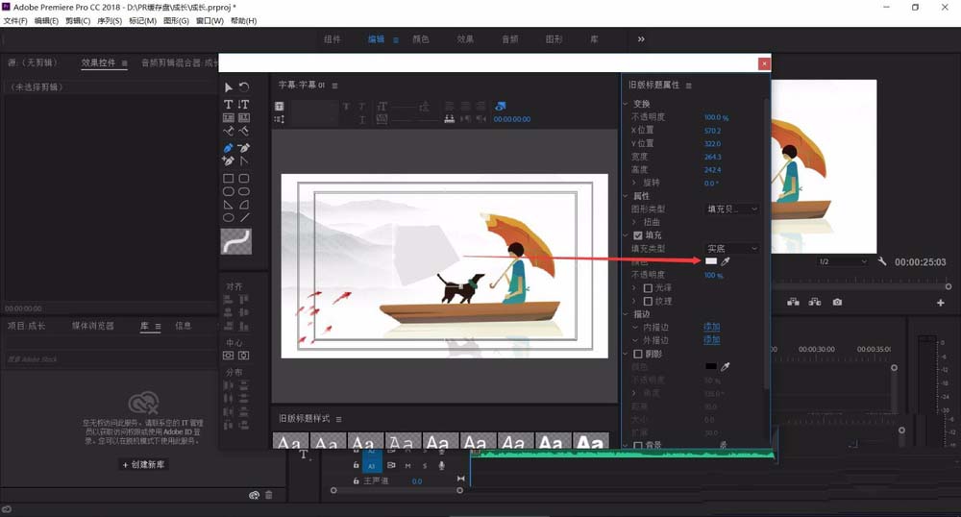The image size is (961, 517).
Task: Select the Ellipse tool
Action: pos(228,217)
